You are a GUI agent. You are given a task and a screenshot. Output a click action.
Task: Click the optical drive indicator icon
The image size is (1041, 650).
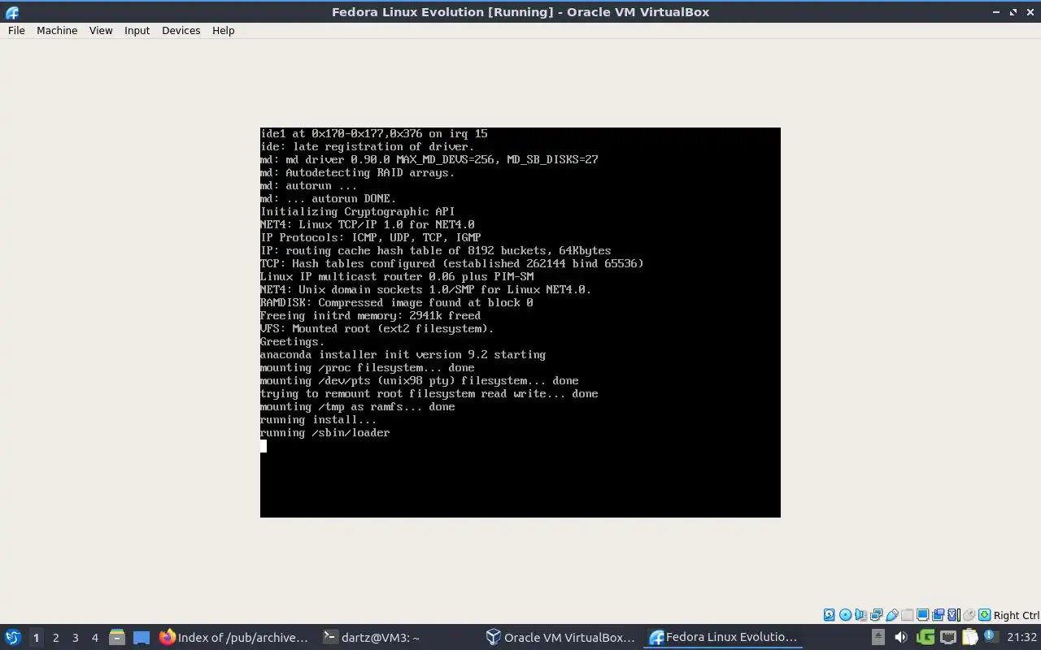[x=845, y=615]
